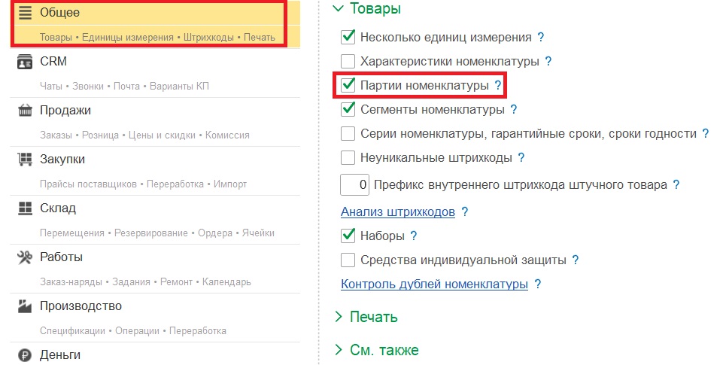
Task: Uncheck Сегменты номенклатуры checkbox
Action: pyautogui.click(x=348, y=109)
